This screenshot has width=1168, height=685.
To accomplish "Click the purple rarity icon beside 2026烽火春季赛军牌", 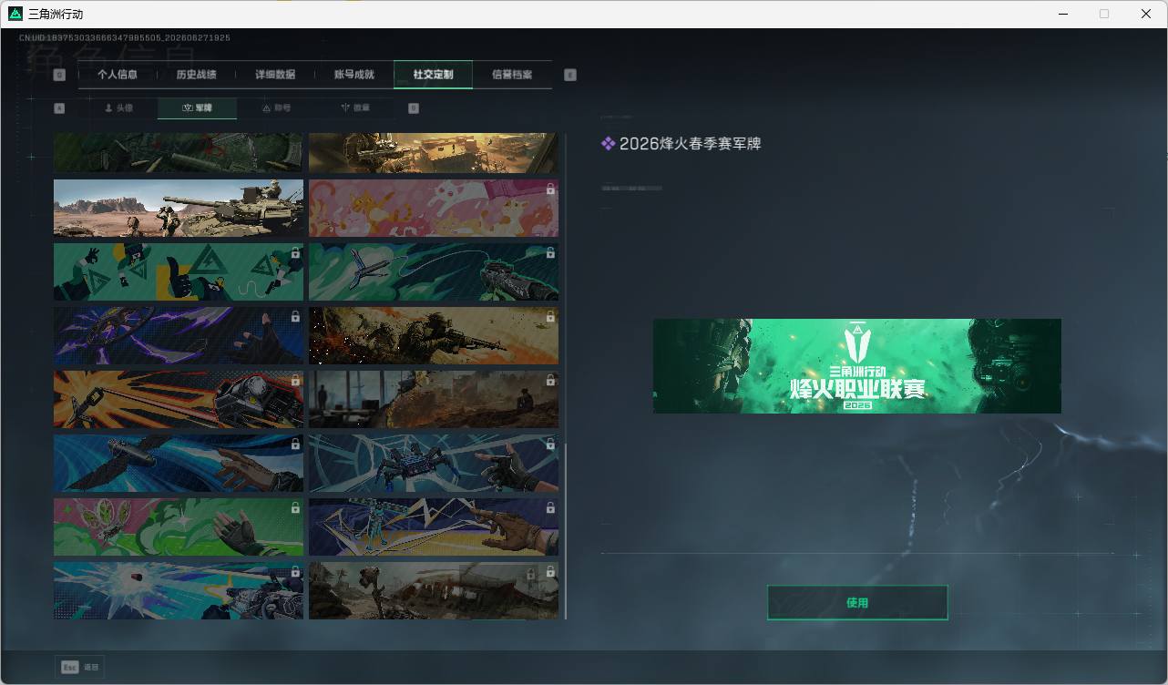I will click(x=609, y=143).
